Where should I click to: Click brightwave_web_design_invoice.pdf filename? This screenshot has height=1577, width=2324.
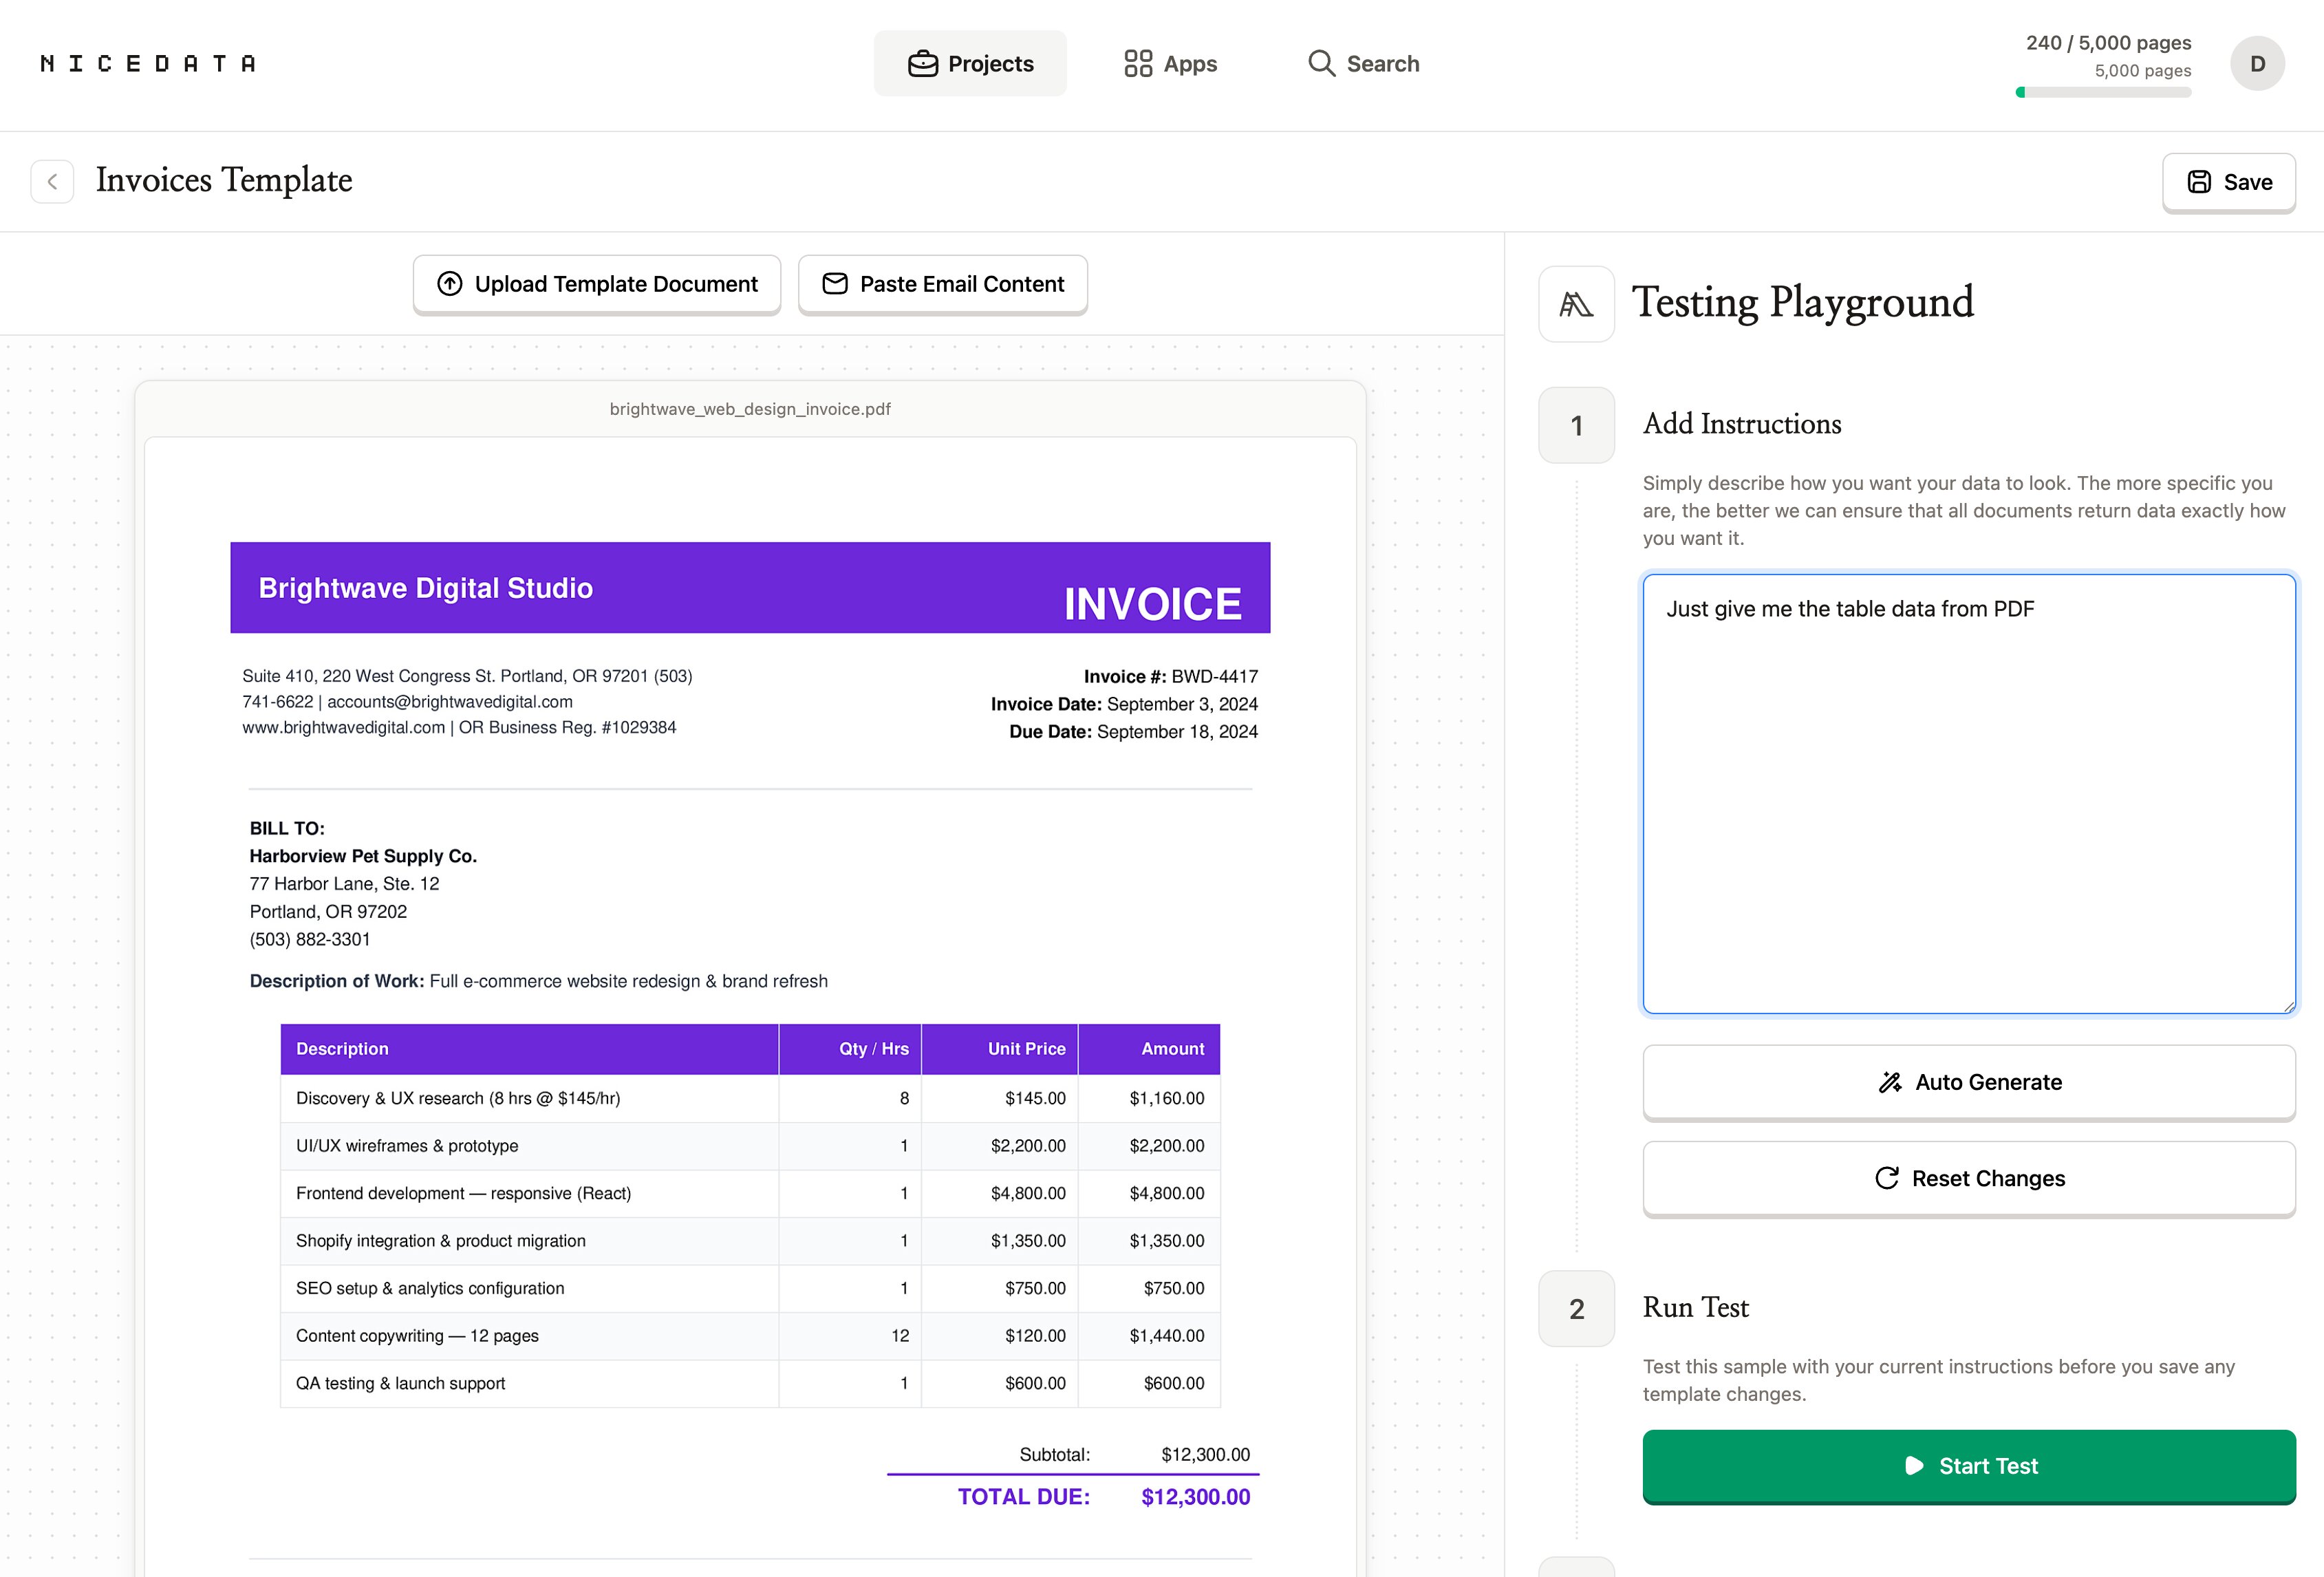[x=750, y=409]
